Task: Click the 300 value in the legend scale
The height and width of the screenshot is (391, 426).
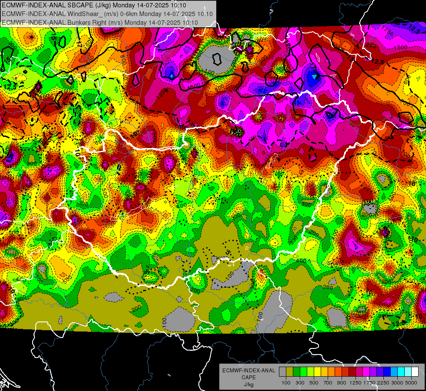Action: (x=300, y=383)
